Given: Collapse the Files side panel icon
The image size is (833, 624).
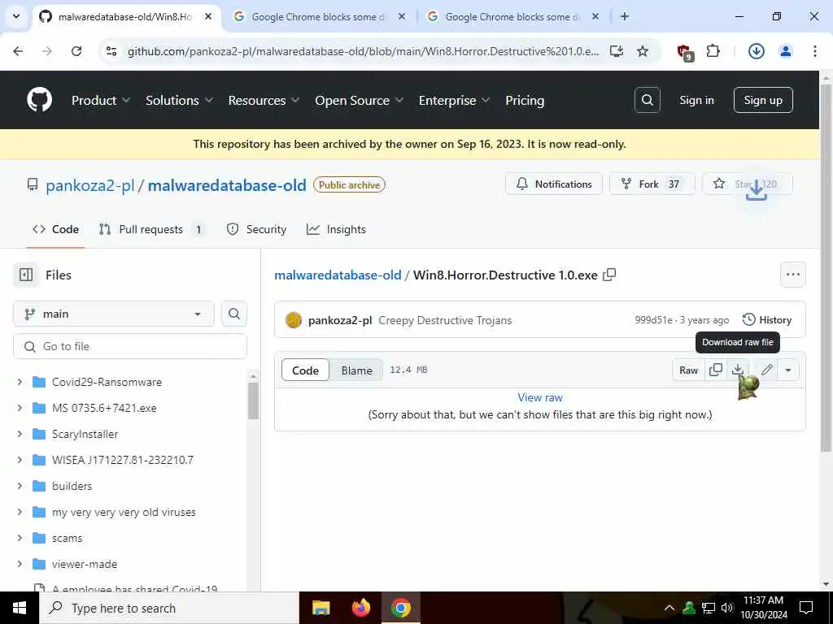Looking at the screenshot, I should (x=25, y=275).
